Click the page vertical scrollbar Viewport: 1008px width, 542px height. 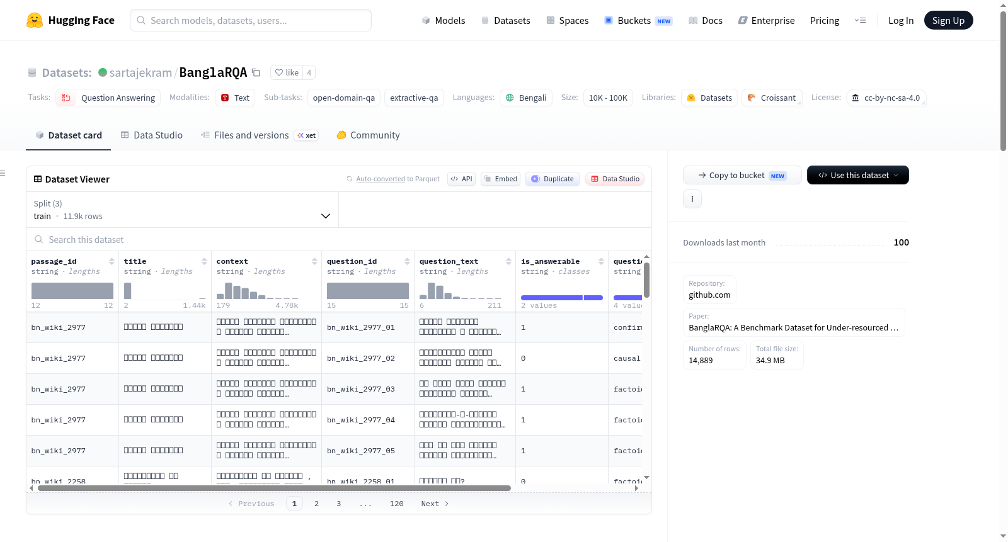click(1003, 81)
